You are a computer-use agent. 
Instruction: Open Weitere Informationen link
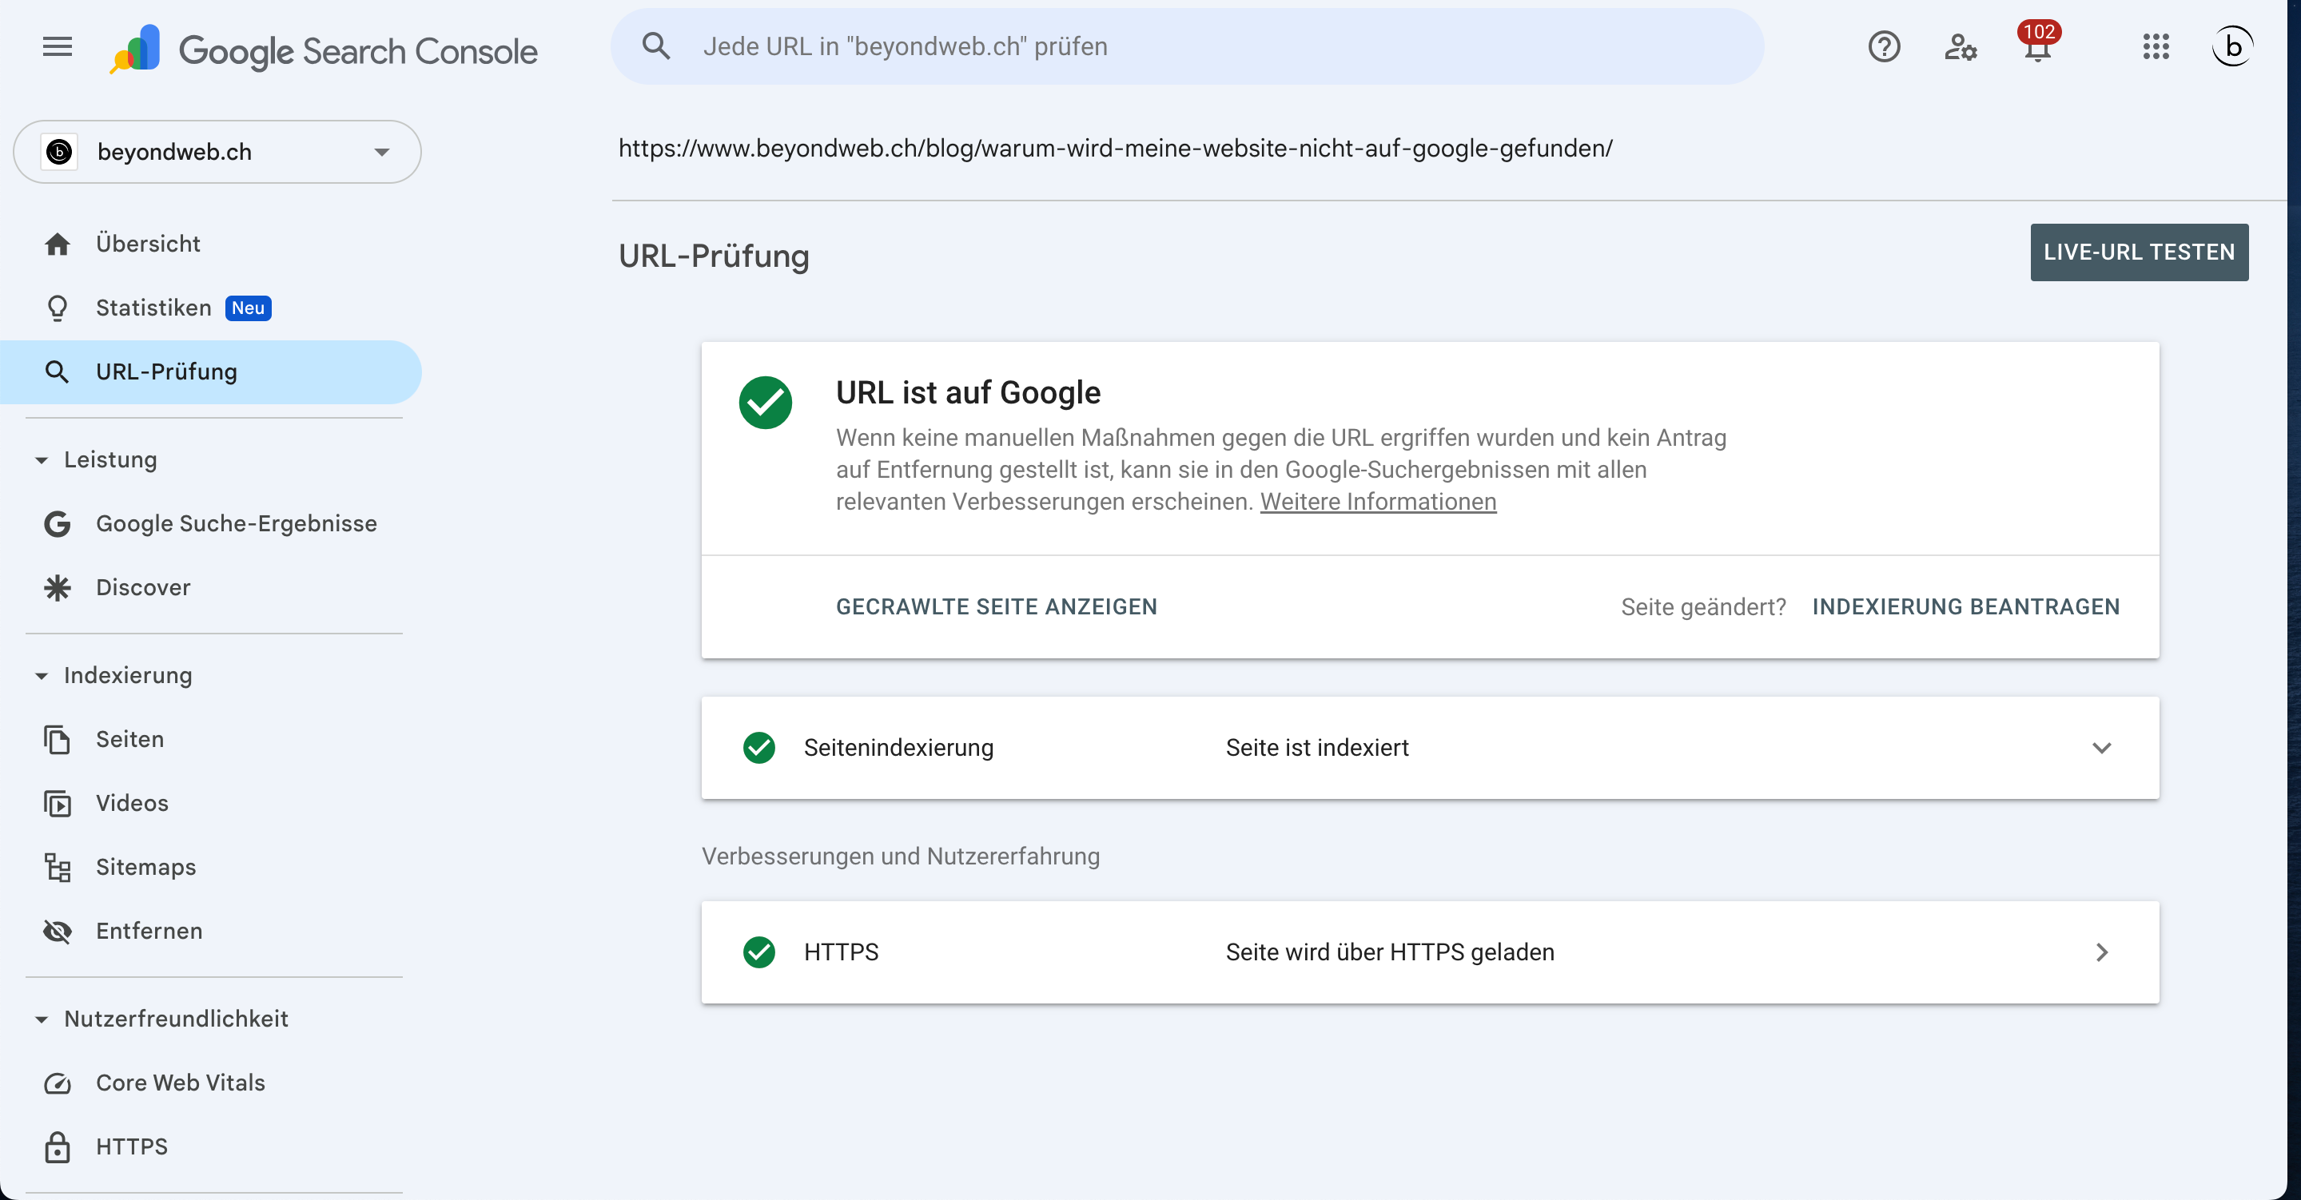[1377, 502]
